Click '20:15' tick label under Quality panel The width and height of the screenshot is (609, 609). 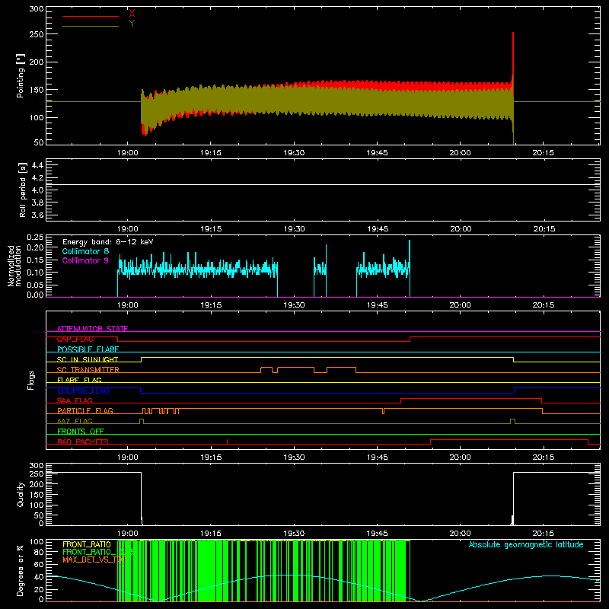pos(543,534)
